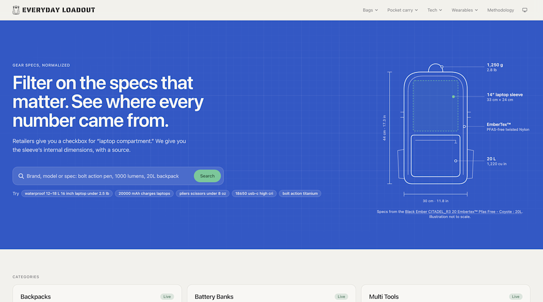Click the "20 L" volume label
The image size is (543, 302).
click(491, 159)
